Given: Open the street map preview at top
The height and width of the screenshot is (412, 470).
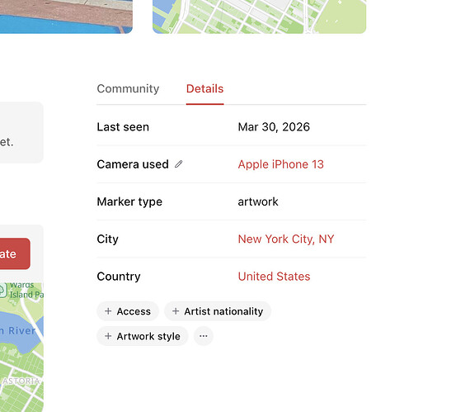Looking at the screenshot, I should (x=259, y=17).
